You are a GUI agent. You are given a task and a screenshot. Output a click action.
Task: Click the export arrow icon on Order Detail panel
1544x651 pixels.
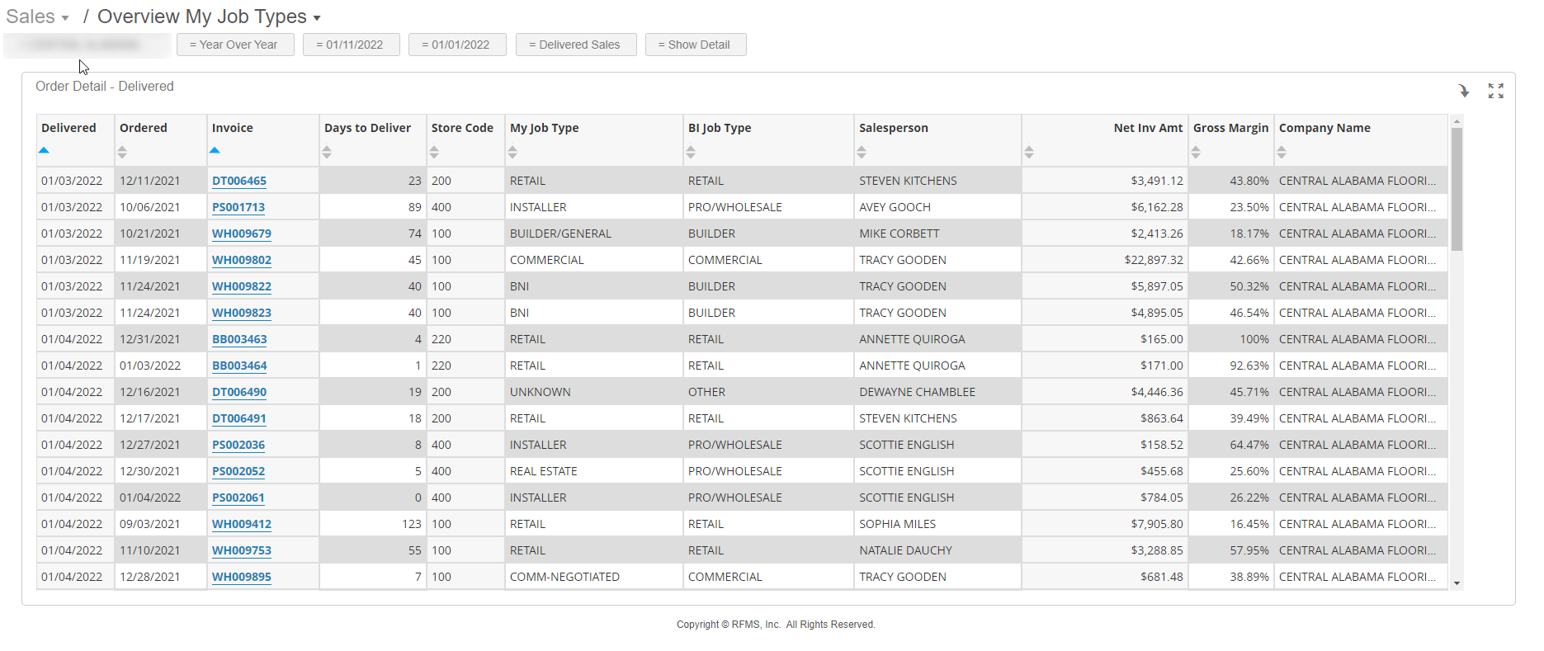[1463, 91]
